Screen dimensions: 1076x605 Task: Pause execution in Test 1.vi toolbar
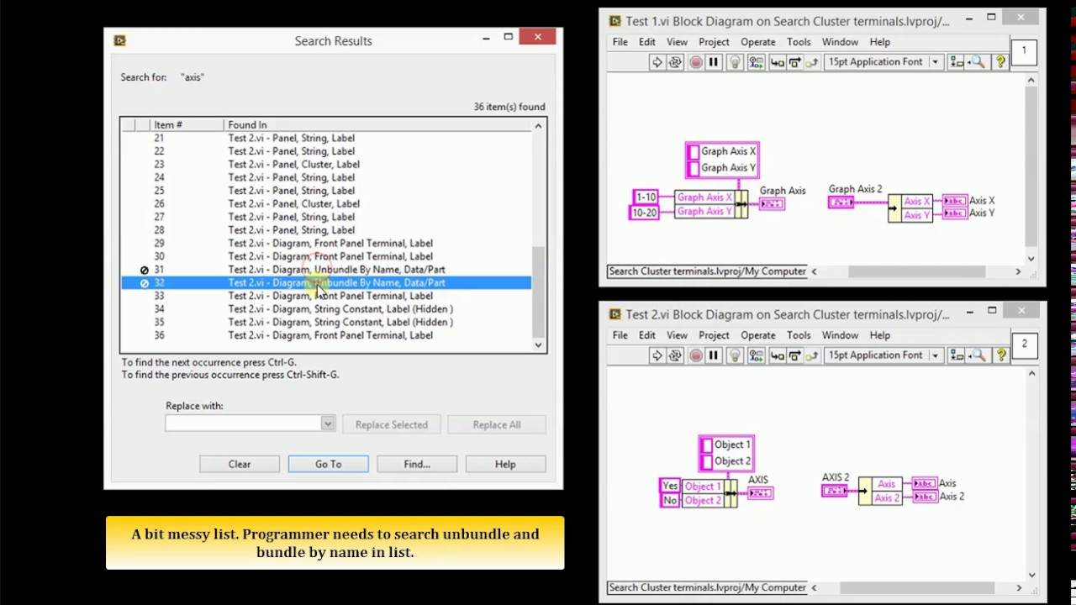(x=714, y=62)
